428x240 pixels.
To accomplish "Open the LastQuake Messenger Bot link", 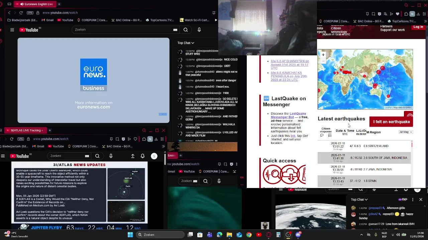I will (288, 115).
